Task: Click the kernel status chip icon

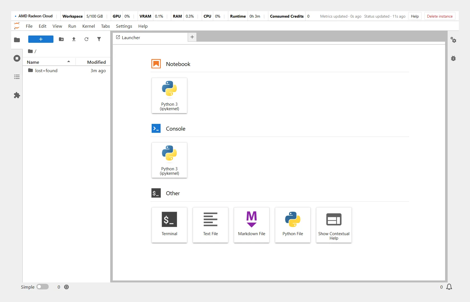Action: click(x=66, y=287)
